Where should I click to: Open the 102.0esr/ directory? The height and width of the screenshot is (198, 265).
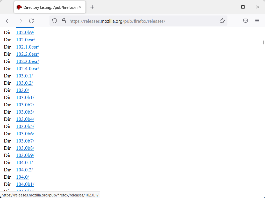(26, 39)
